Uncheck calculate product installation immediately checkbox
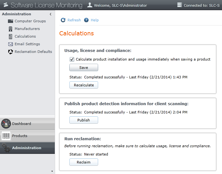 click(72, 59)
